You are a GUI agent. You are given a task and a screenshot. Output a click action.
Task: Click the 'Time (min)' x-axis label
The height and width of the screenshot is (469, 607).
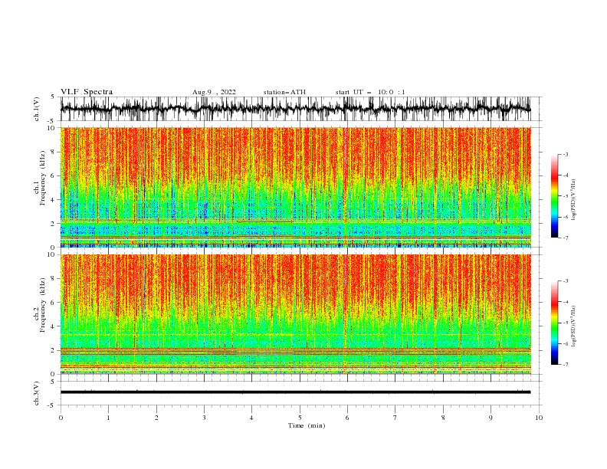point(307,425)
